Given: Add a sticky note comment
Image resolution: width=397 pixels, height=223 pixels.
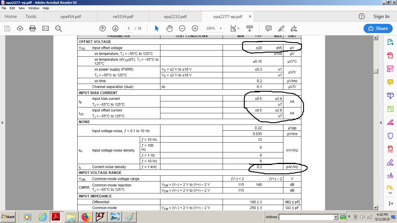Looking at the screenshot, I should 269,28.
